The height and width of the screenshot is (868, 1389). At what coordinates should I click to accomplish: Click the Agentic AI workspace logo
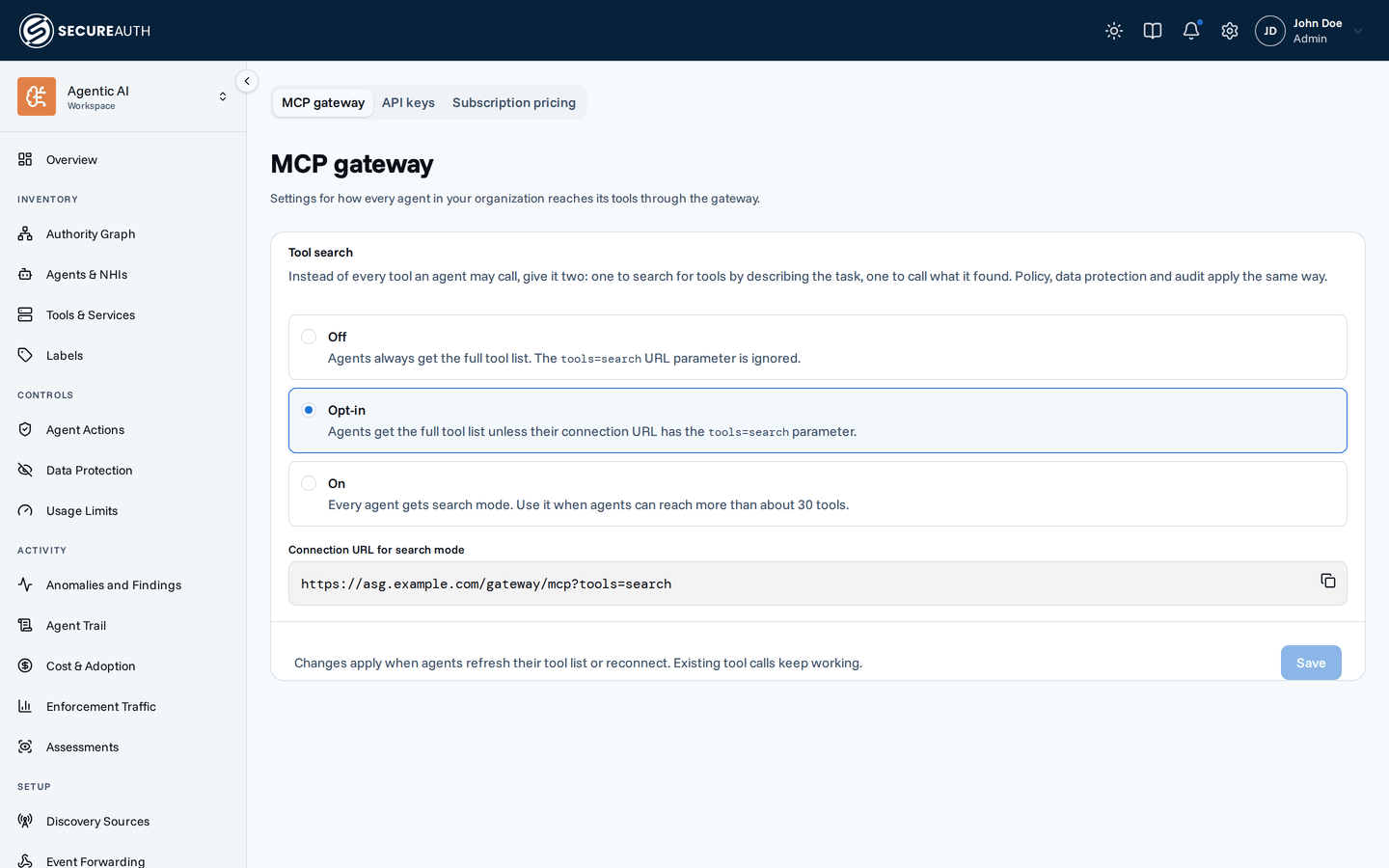click(37, 96)
